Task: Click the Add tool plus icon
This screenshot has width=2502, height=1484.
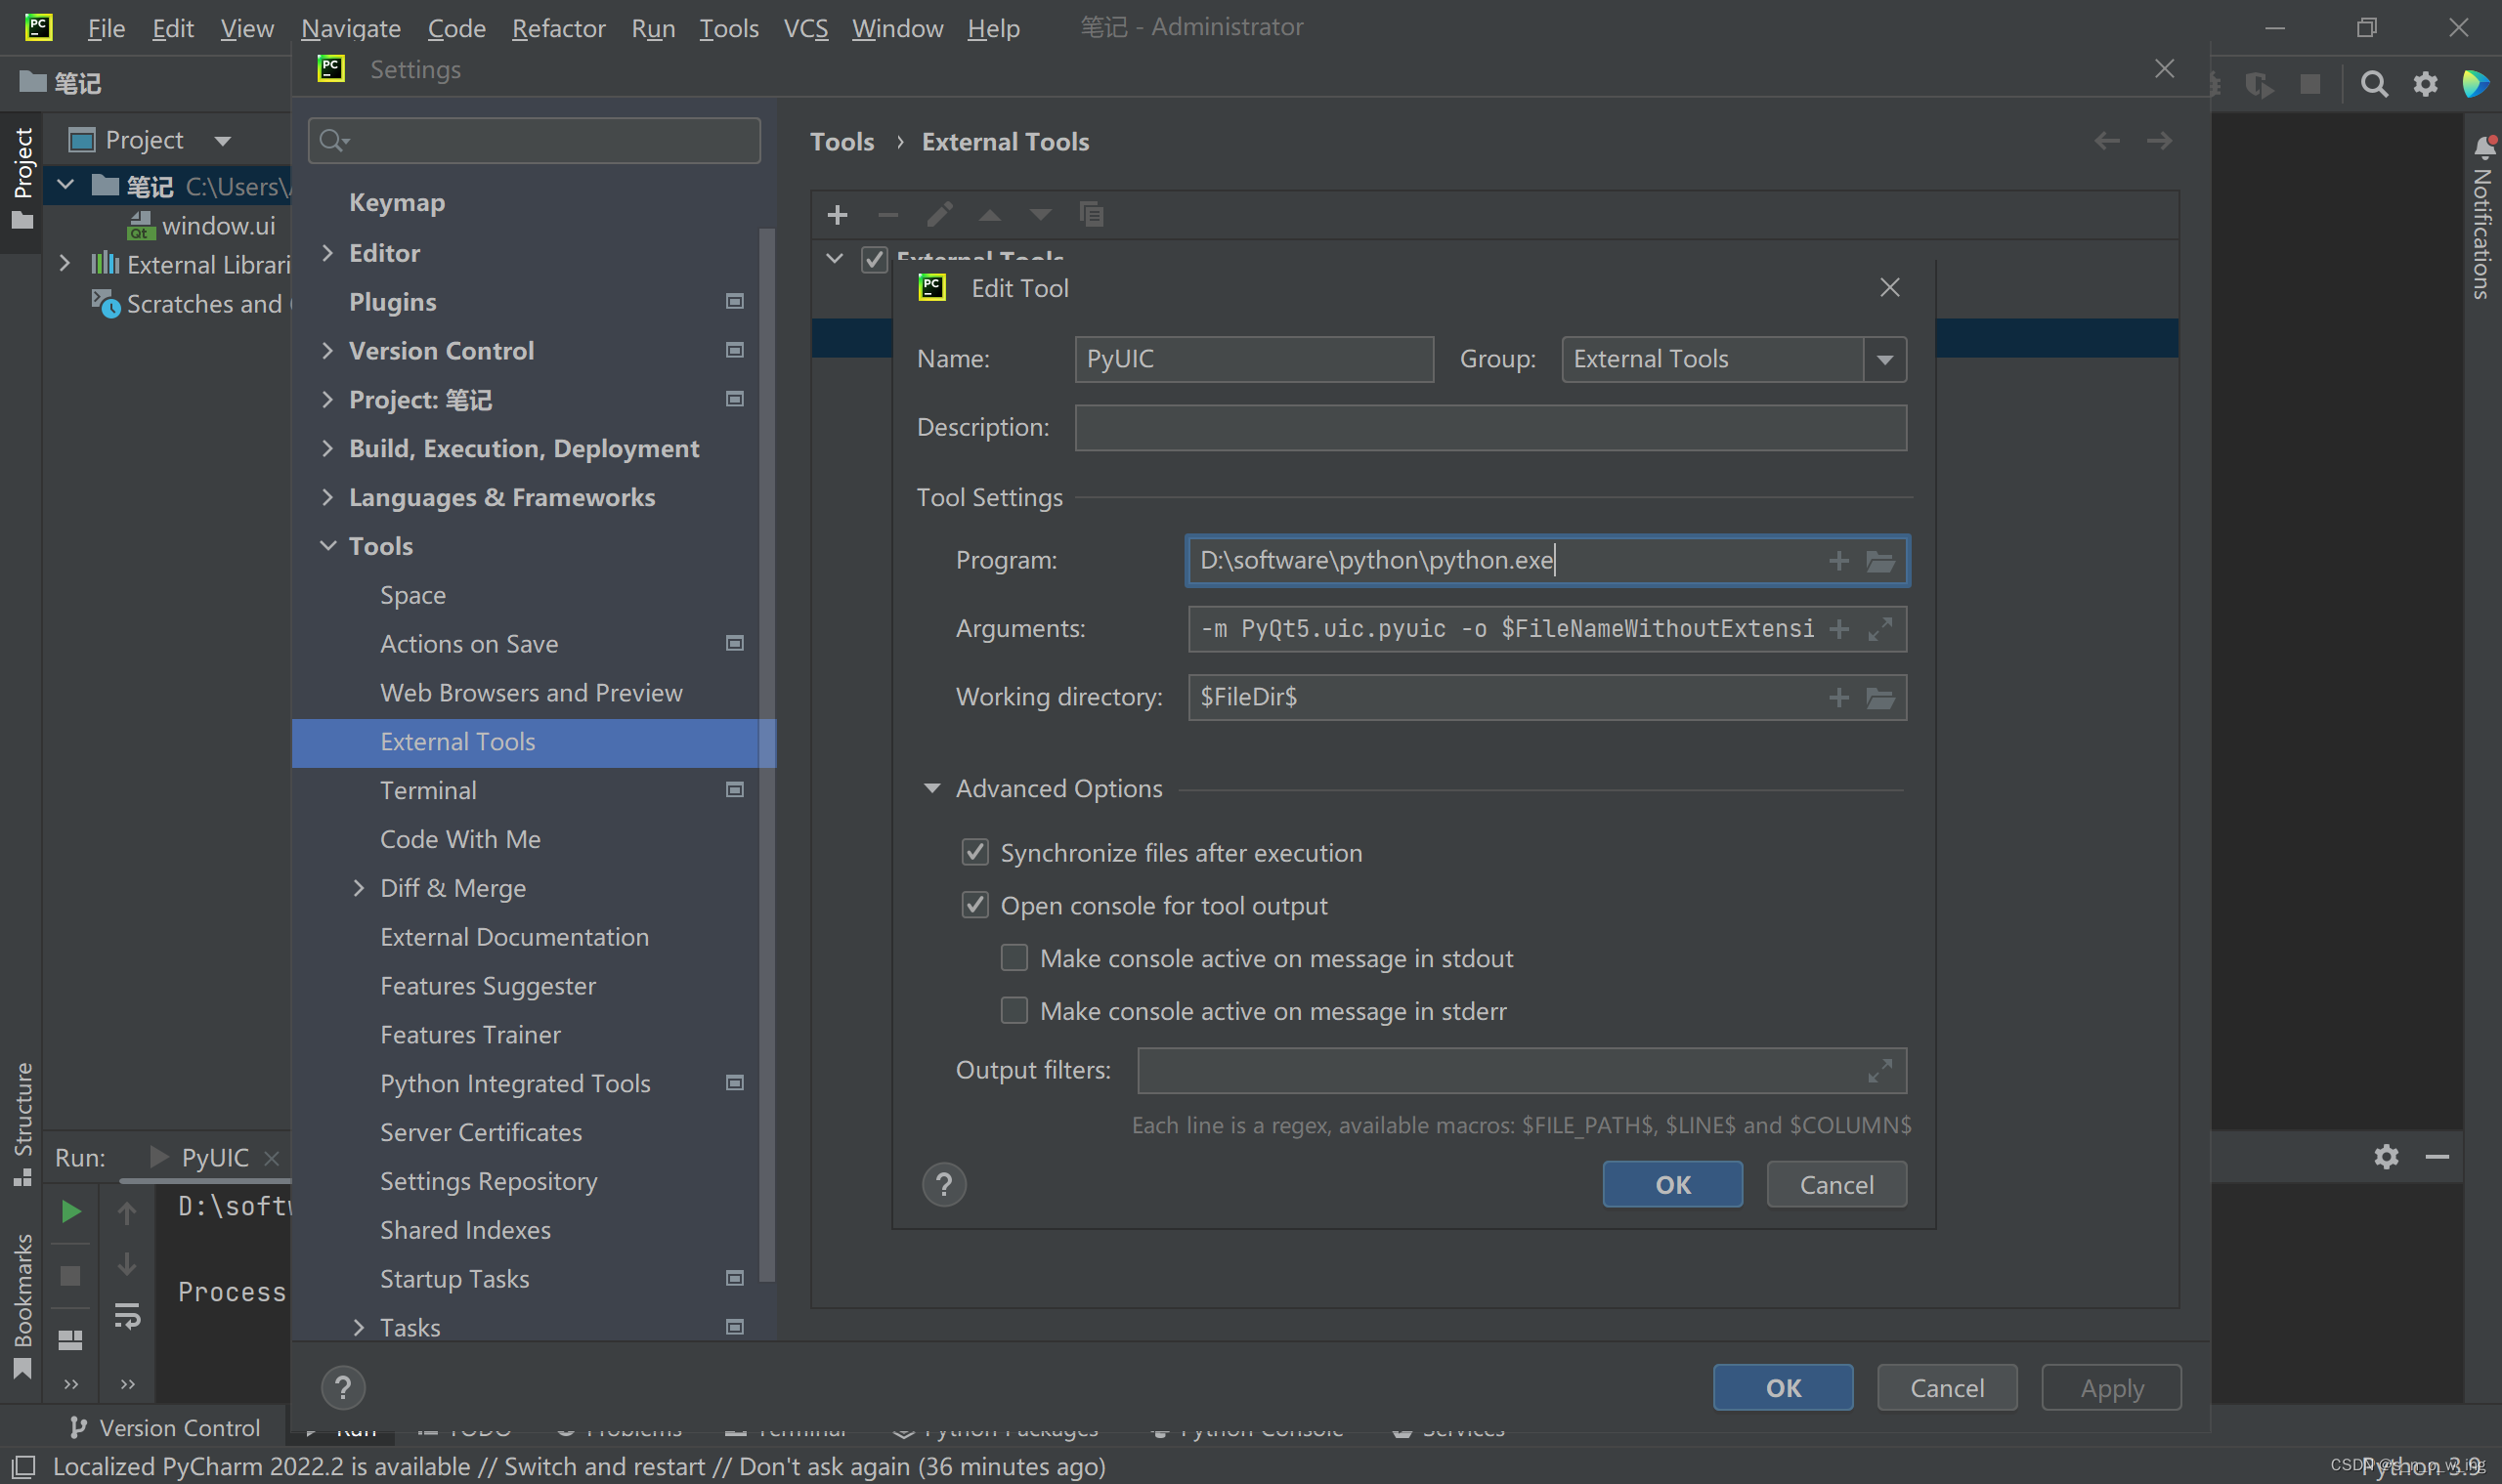Action: point(838,215)
